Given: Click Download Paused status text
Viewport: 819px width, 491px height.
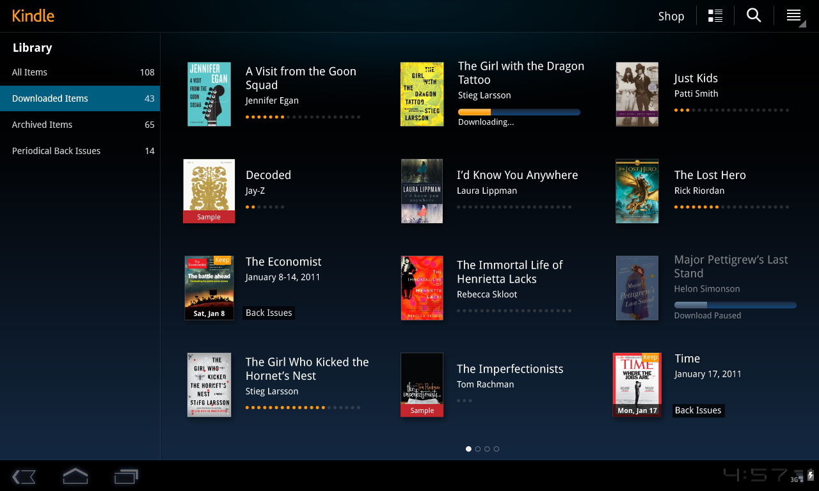Looking at the screenshot, I should 708,315.
